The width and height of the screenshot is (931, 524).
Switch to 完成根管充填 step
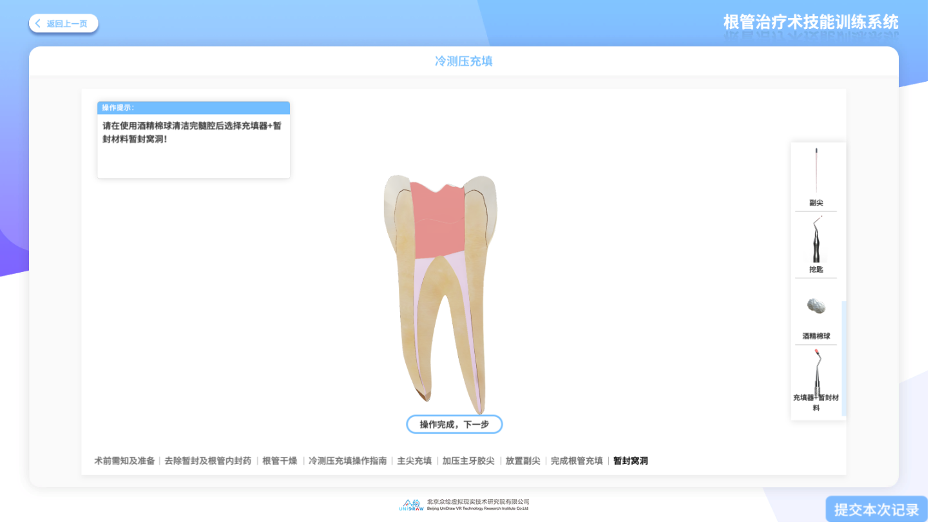click(578, 461)
